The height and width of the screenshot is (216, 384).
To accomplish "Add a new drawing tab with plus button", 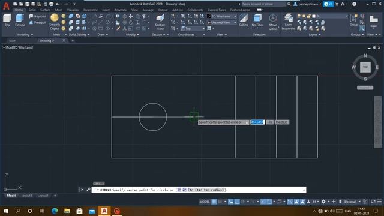I will pos(73,41).
